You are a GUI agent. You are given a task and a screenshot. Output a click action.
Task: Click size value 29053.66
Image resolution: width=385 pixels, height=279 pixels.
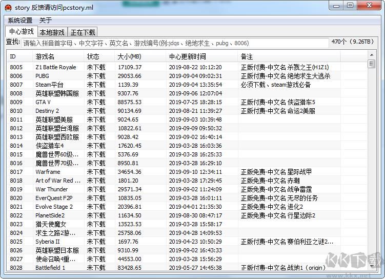click(129, 76)
